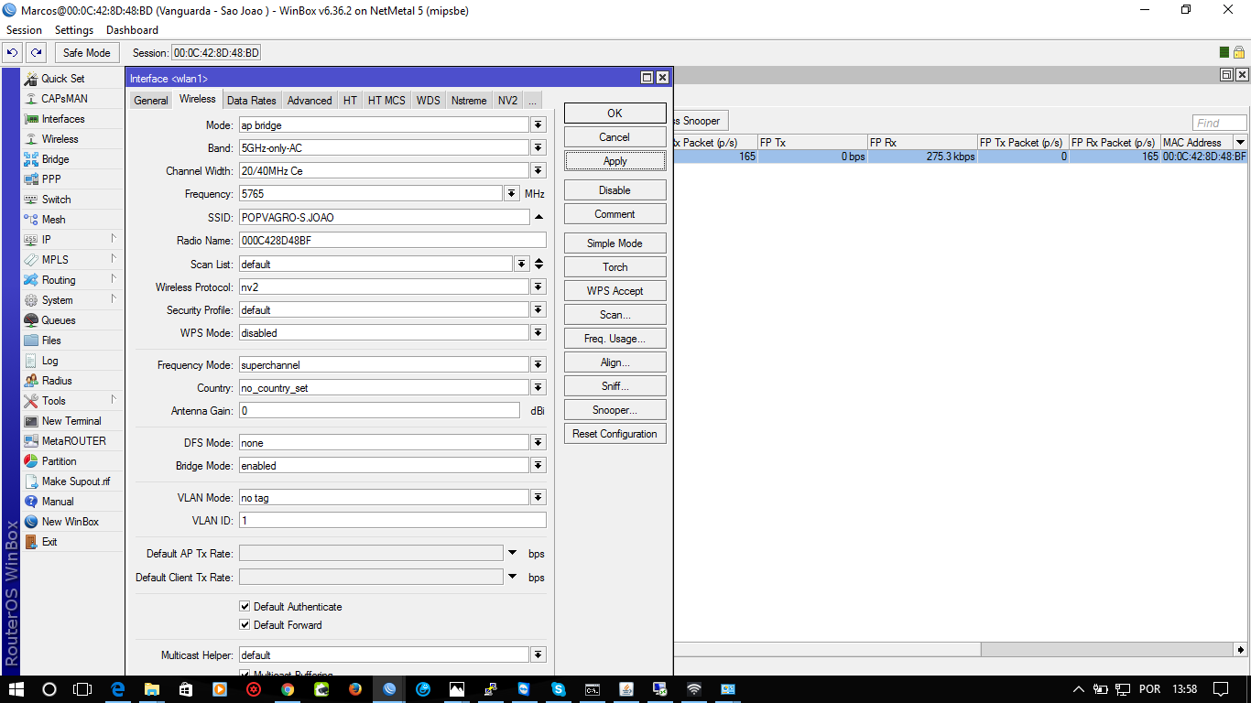Go to Interfaces in the sidebar

pos(62,119)
